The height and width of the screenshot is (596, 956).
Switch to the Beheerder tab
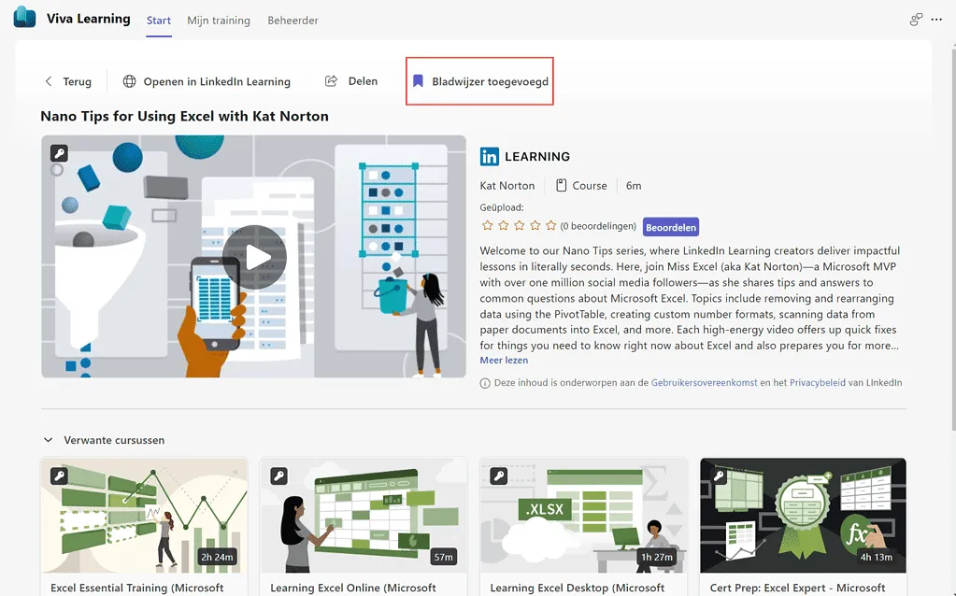pyautogui.click(x=293, y=21)
